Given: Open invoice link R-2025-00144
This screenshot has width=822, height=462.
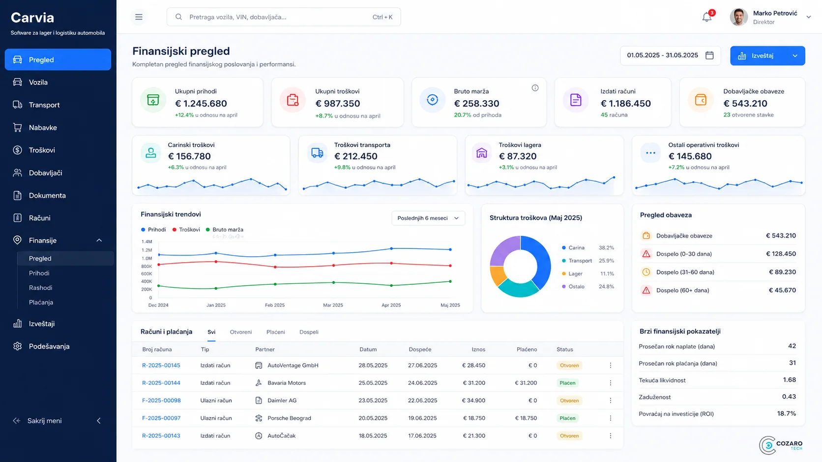Looking at the screenshot, I should tap(161, 383).
